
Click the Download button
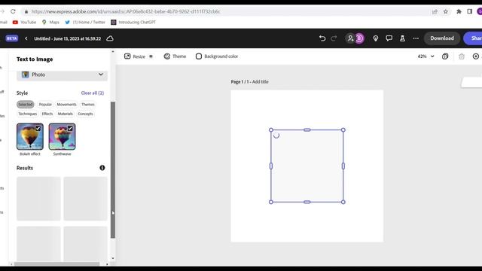coord(442,38)
